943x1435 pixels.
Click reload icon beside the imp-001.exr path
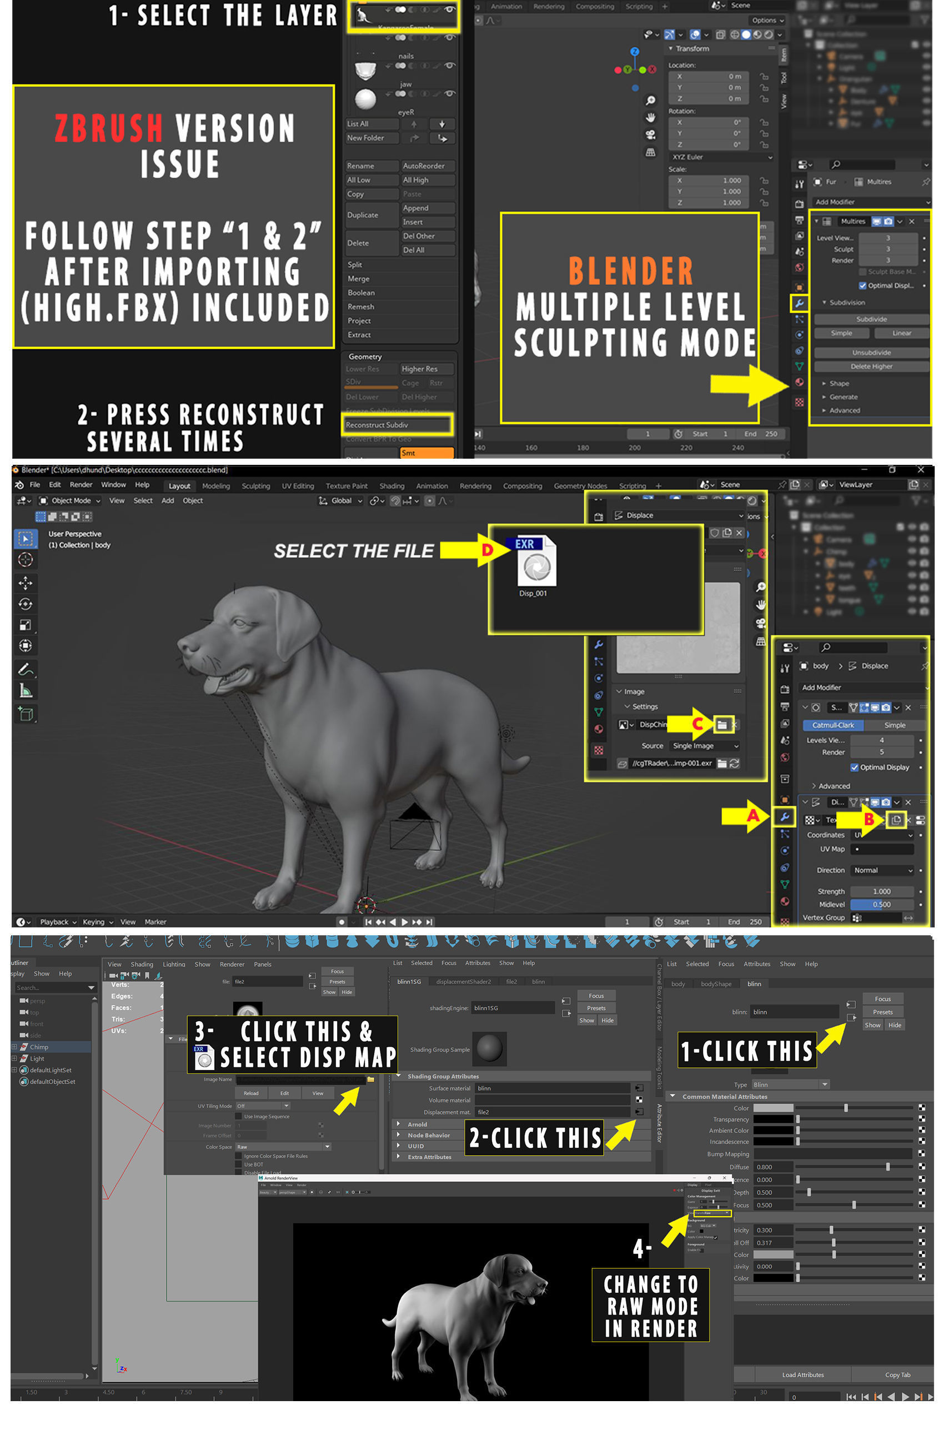(734, 762)
